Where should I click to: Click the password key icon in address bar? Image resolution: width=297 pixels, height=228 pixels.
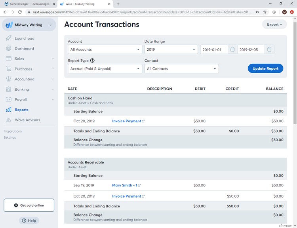point(257,12)
